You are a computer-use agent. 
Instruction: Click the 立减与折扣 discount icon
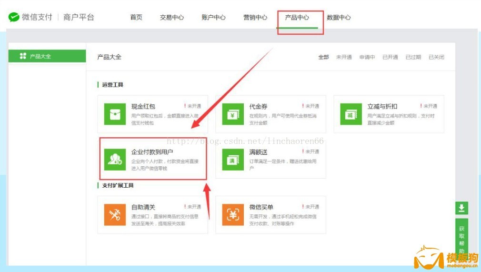tap(351, 114)
